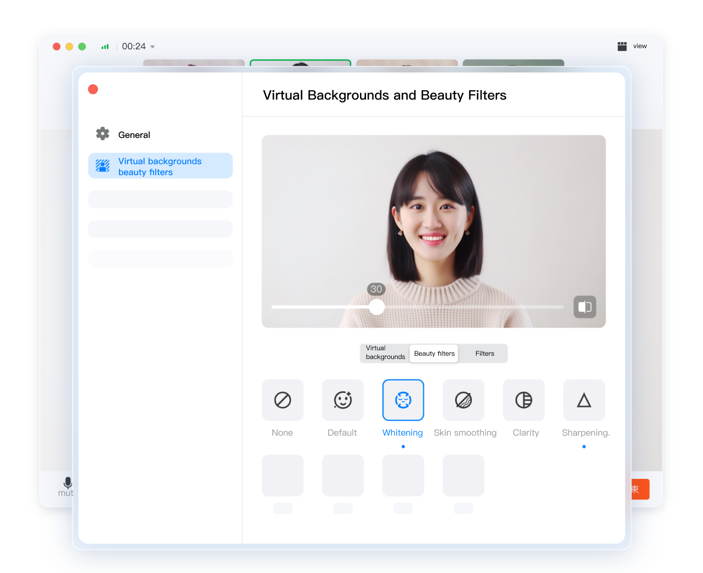Select the Clarity filter icon
This screenshot has height=573, width=703.
click(523, 400)
